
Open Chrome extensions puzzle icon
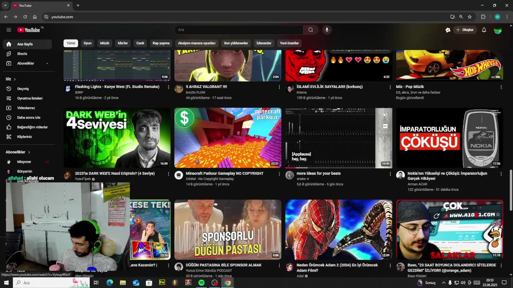coord(483,17)
